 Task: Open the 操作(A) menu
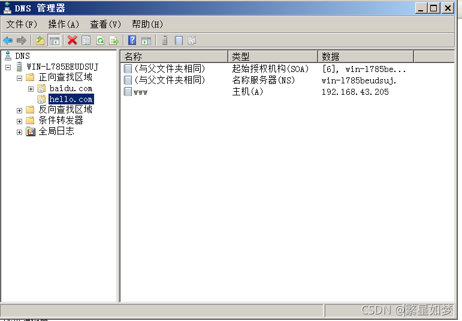pos(64,24)
